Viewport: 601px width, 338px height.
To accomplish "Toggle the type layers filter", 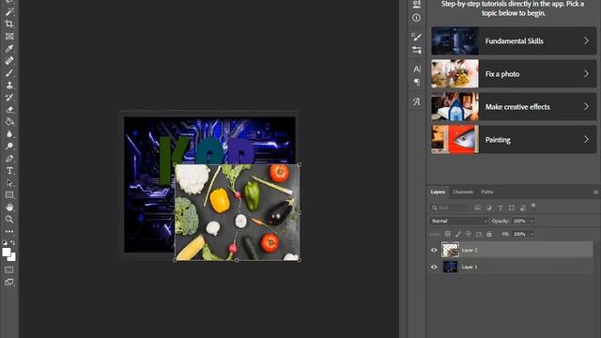I will [501, 207].
